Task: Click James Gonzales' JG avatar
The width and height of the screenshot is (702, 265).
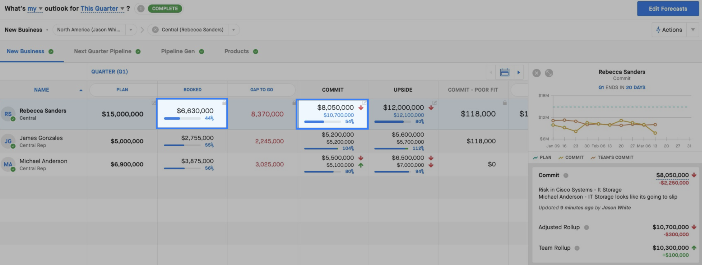Action: pos(8,141)
